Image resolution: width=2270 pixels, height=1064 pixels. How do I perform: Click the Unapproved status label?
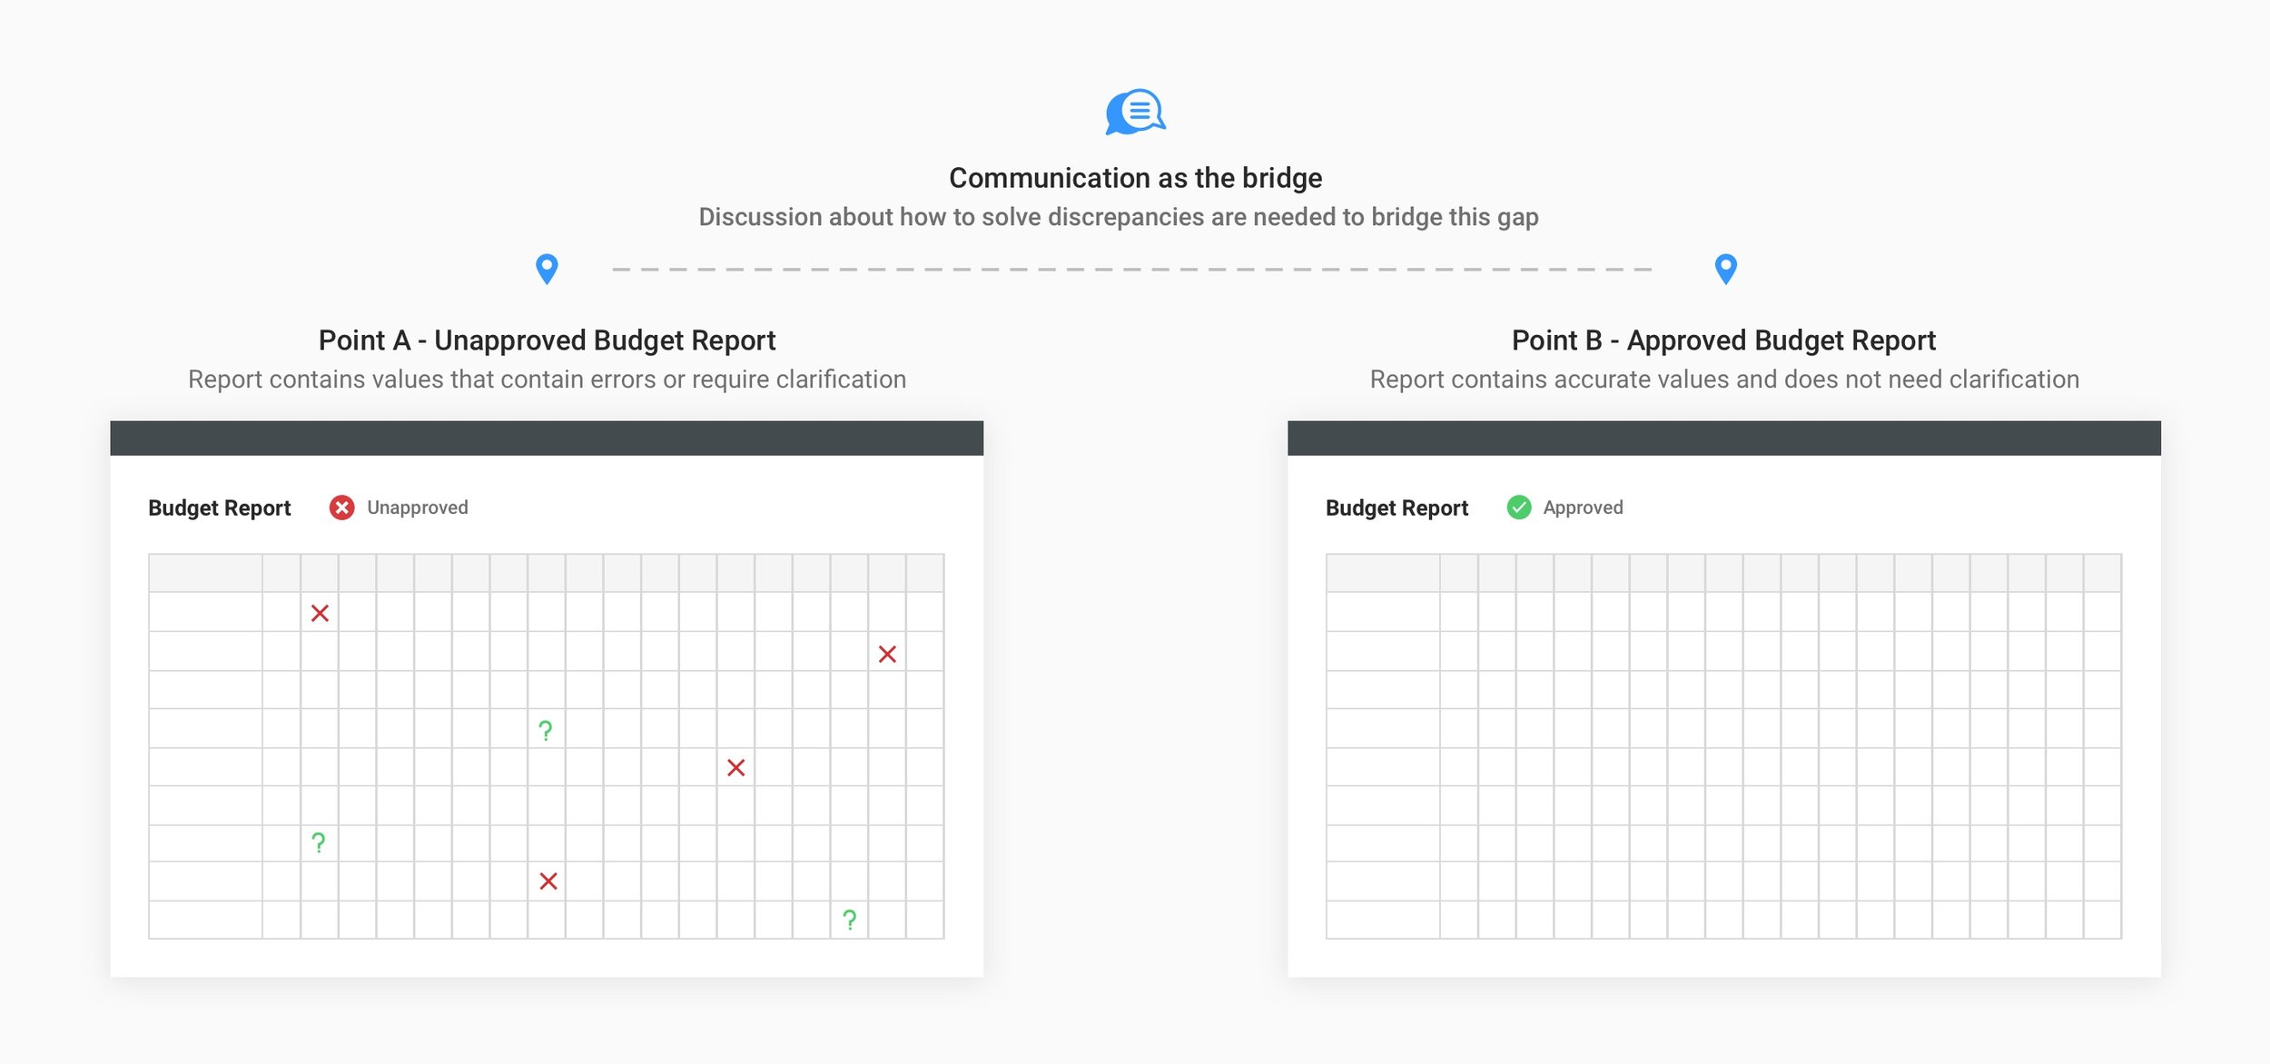(x=417, y=507)
